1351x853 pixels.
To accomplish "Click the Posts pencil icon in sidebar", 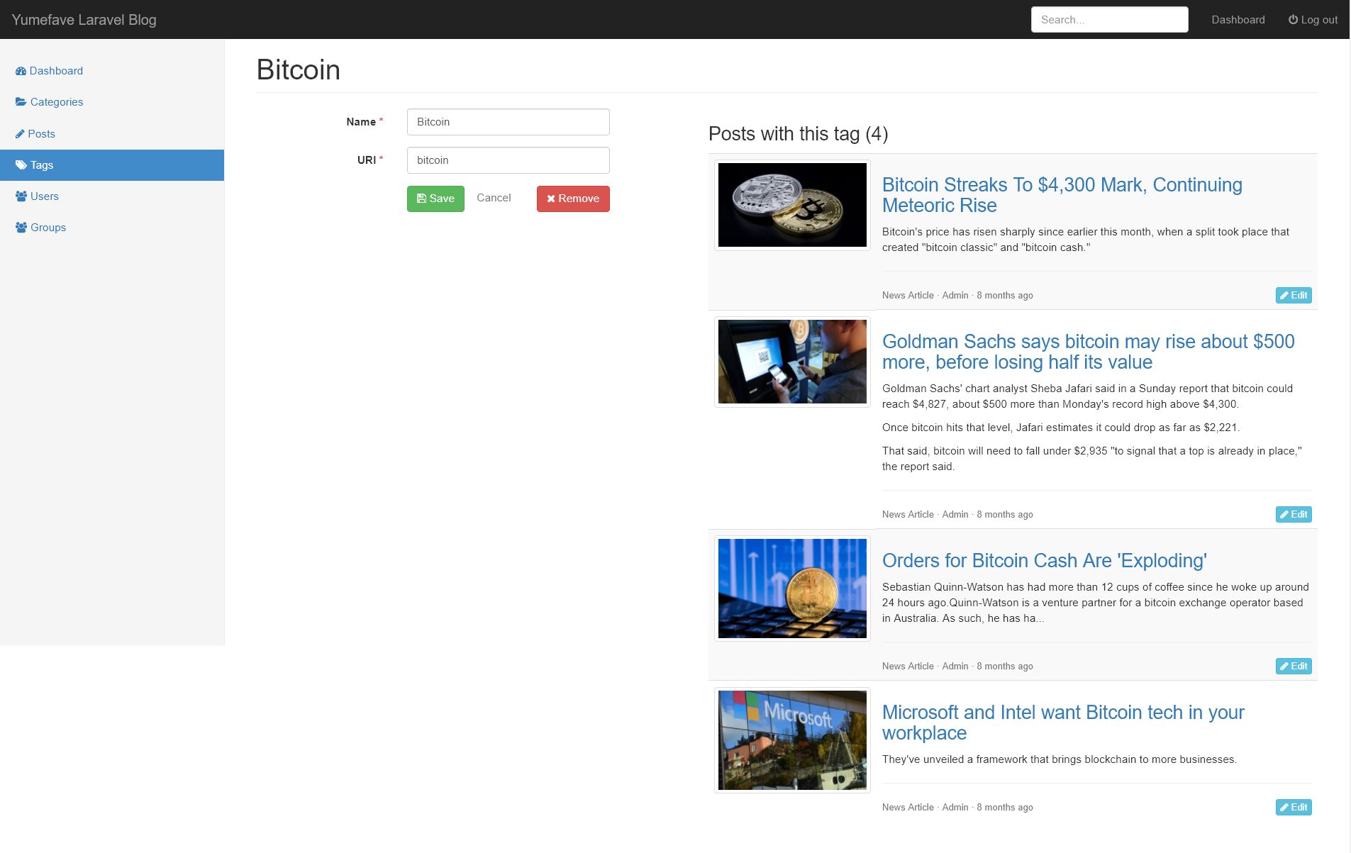I will pos(20,134).
